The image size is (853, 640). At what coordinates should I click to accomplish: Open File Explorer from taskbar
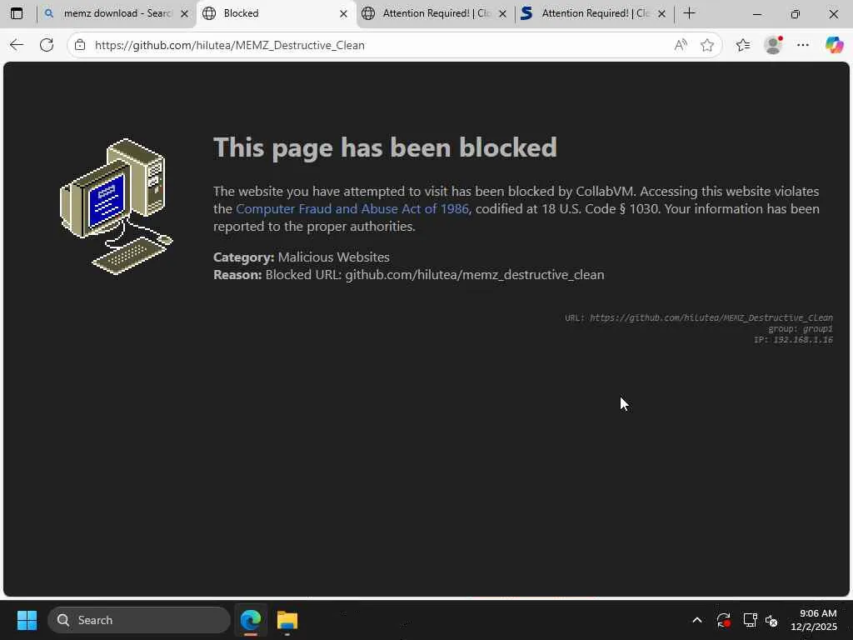tap(287, 620)
